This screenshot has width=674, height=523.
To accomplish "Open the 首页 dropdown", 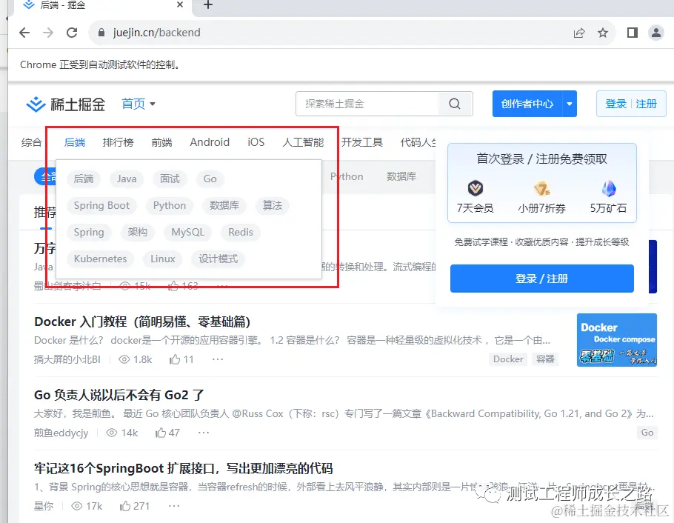I will pos(139,104).
